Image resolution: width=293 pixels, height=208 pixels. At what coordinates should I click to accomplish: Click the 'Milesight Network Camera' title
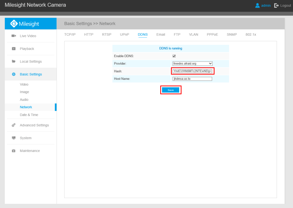click(x=35, y=5)
